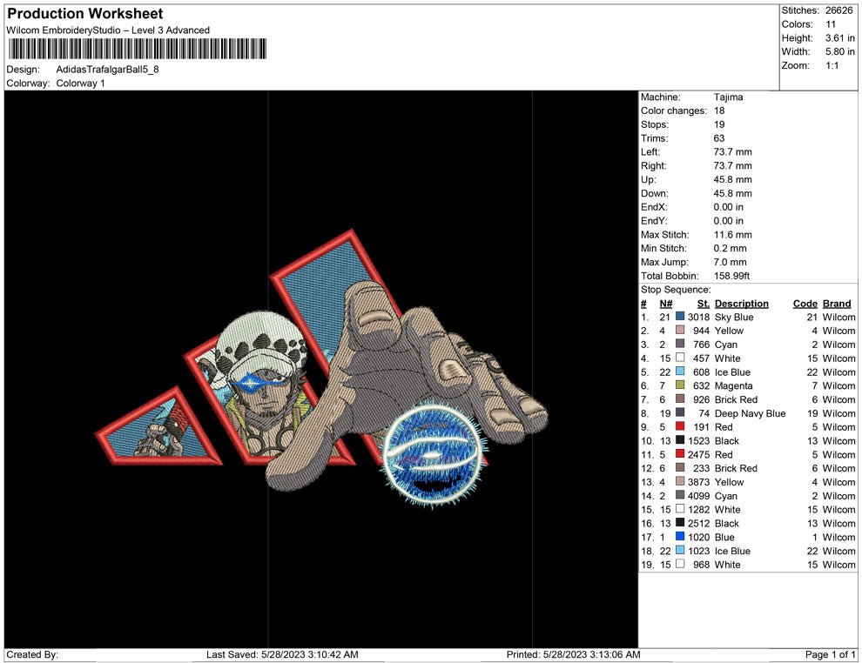Click the Yellow swatch with 944 stitches
This screenshot has height=663, width=862.
coord(680,330)
